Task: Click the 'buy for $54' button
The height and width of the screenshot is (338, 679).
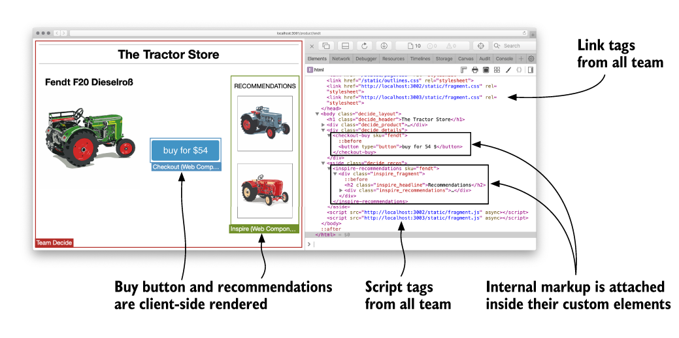Action: (185, 150)
